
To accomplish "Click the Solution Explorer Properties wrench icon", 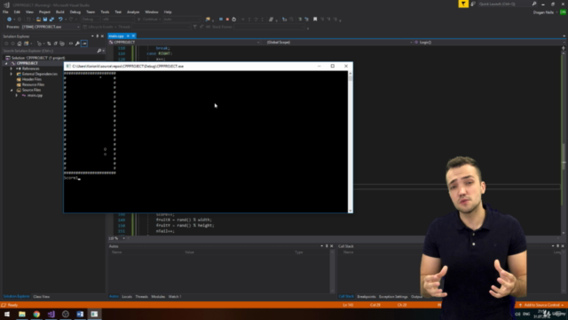I will (x=77, y=44).
